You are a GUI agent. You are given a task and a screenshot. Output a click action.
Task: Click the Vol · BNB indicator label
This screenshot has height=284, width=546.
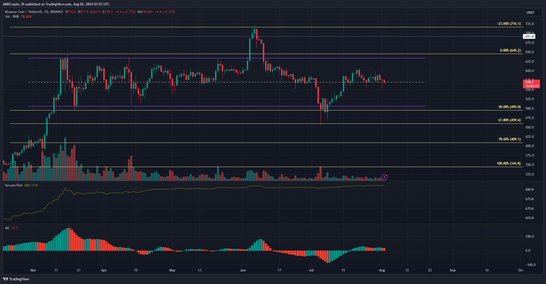click(x=12, y=17)
